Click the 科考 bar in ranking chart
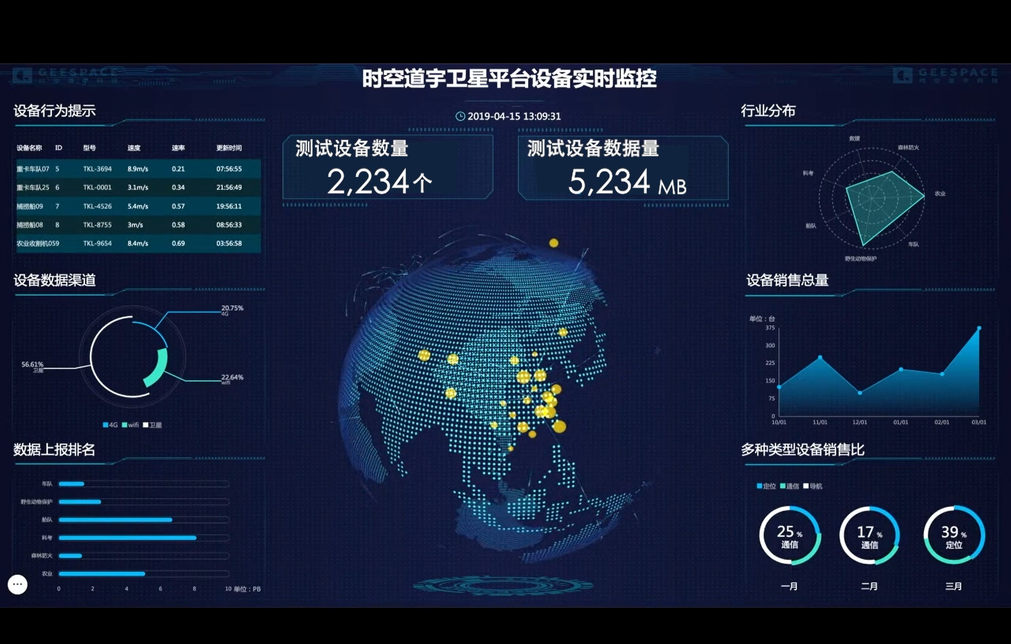The width and height of the screenshot is (1011, 644). pyautogui.click(x=127, y=537)
